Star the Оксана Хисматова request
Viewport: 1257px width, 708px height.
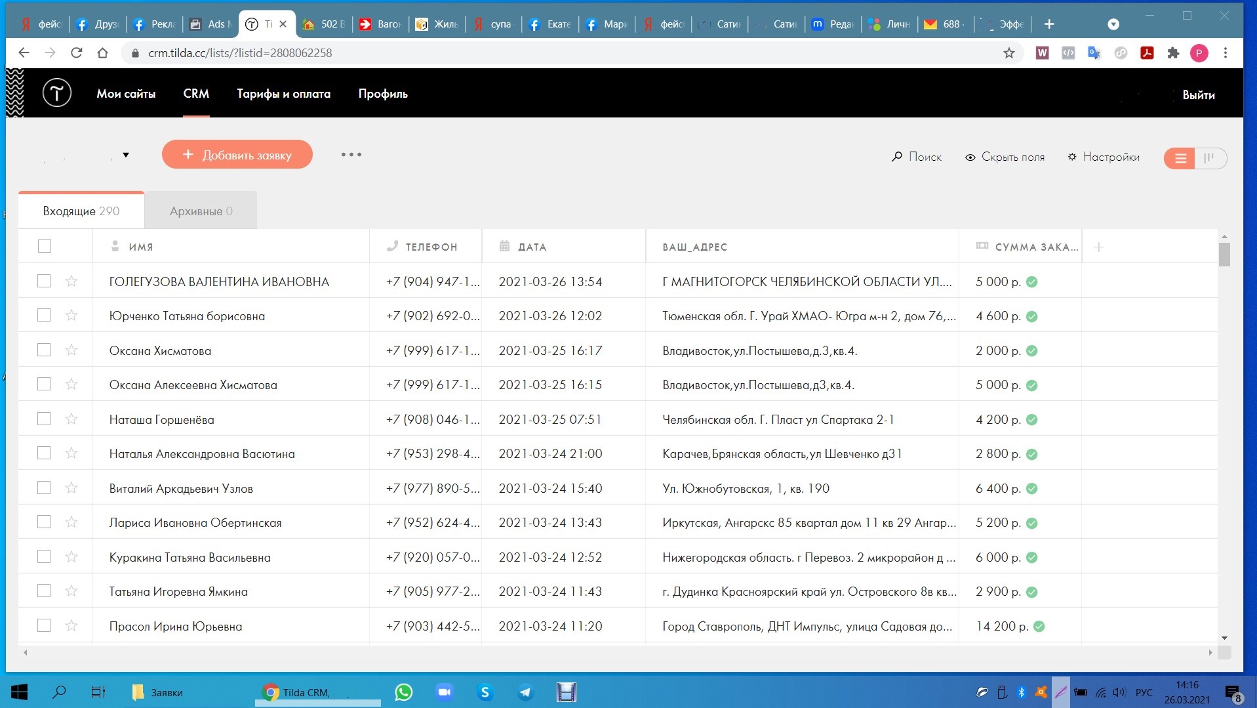point(71,350)
